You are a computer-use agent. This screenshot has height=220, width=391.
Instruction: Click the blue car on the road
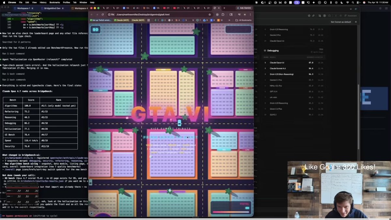coord(179,123)
